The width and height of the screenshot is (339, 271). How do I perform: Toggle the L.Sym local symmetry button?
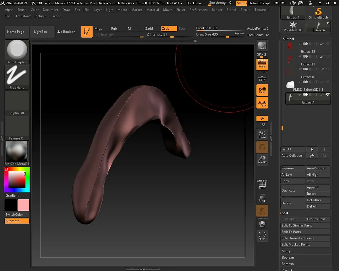pyautogui.click(x=262, y=103)
